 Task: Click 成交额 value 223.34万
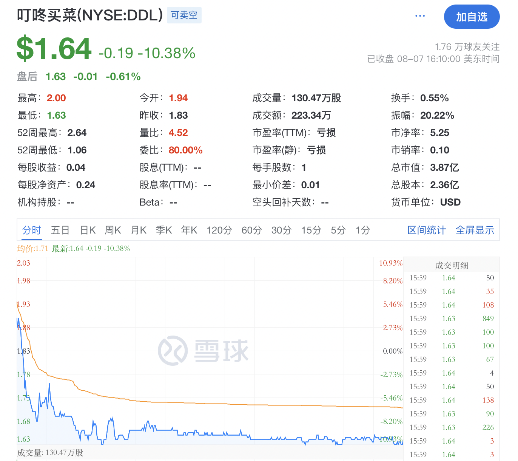[311, 115]
